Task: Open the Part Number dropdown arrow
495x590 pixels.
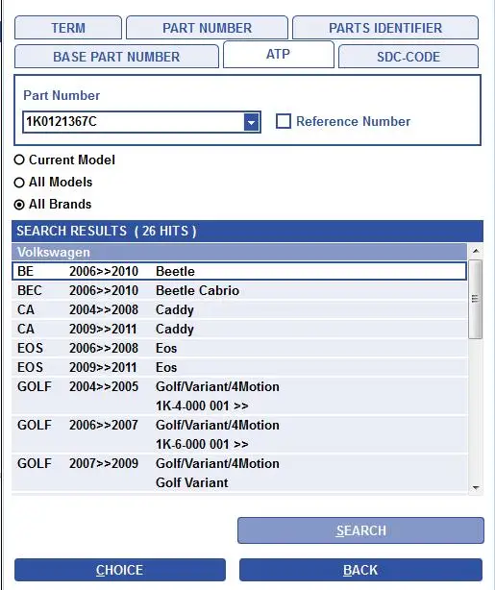Action: [251, 122]
